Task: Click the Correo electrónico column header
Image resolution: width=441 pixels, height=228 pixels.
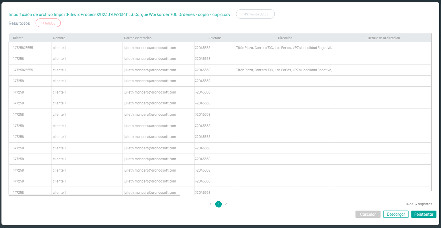Action: click(x=138, y=38)
